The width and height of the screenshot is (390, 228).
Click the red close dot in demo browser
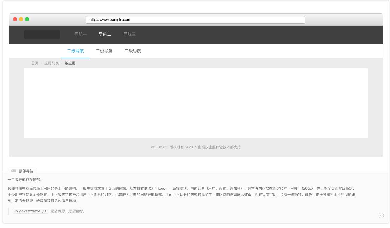click(15, 19)
